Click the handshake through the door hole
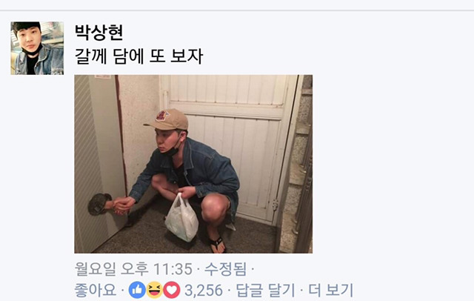 tap(121, 205)
